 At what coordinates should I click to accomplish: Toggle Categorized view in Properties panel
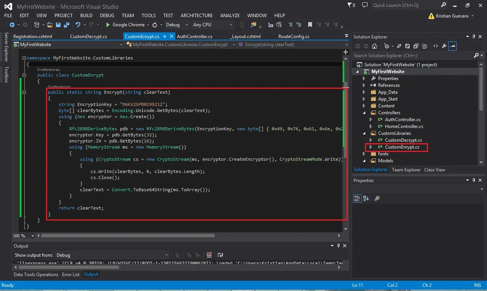point(357,198)
